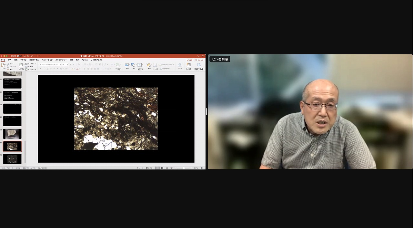
Task: Open the Design Ideas icon
Action: point(188,65)
